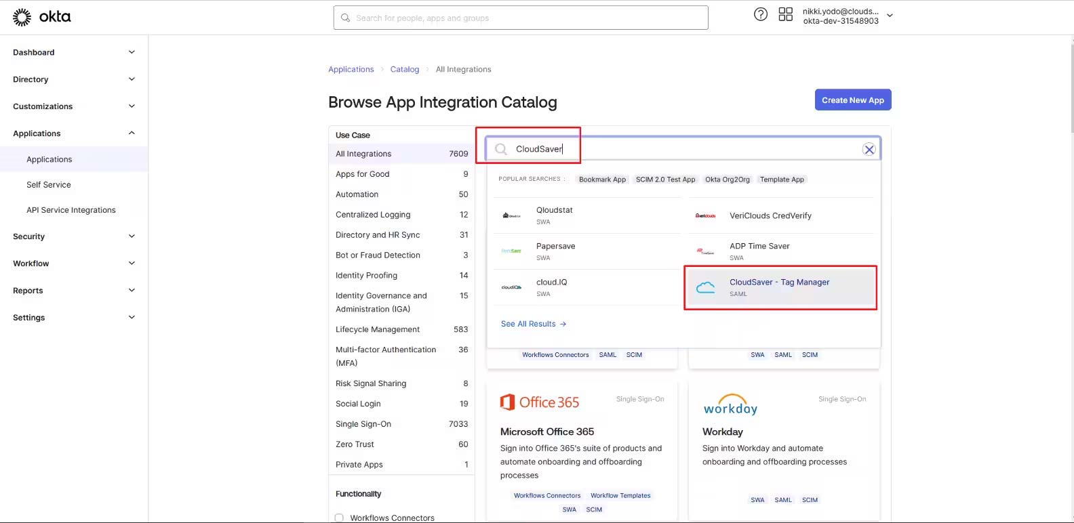Open the help question mark icon
1074x523 pixels.
(761, 15)
